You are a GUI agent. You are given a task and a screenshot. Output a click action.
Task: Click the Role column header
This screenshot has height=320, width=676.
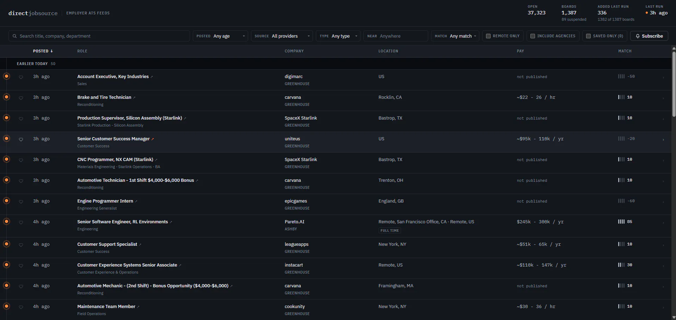click(x=82, y=51)
